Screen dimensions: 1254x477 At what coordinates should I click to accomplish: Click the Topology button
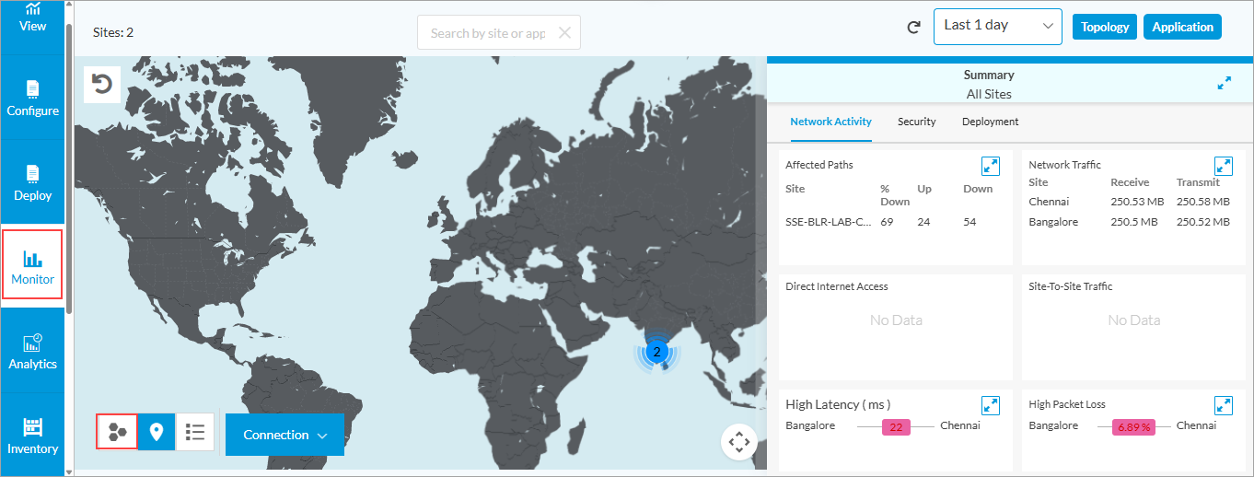pyautogui.click(x=1105, y=27)
